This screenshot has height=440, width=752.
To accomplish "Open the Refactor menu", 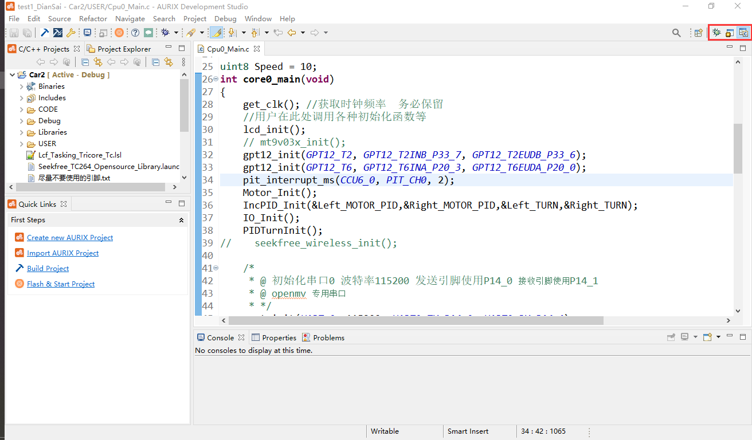I will click(93, 18).
